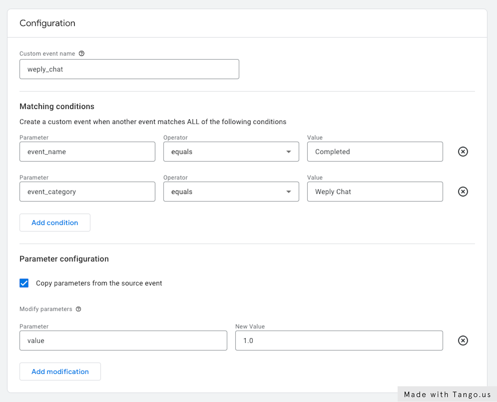Select the Configuration title text
This screenshot has width=497, height=402.
48,23
